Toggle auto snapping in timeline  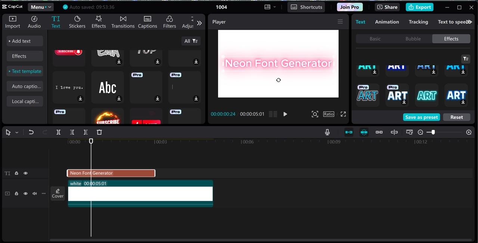[364, 132]
